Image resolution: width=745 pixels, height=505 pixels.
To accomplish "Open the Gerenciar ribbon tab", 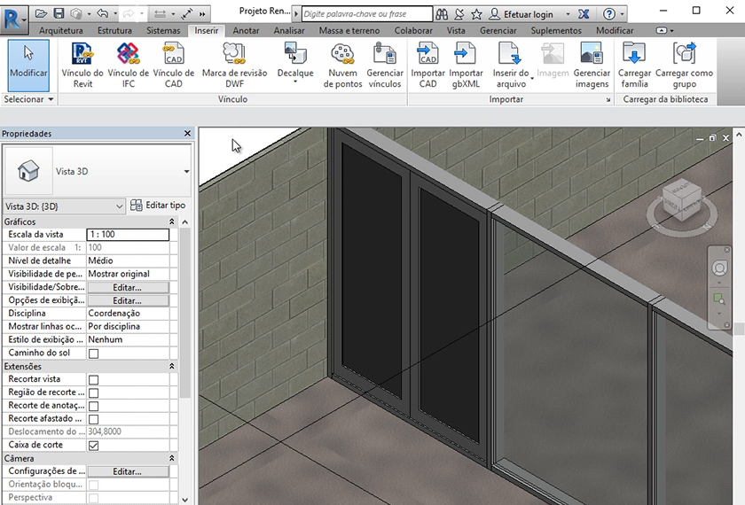I will [x=498, y=30].
